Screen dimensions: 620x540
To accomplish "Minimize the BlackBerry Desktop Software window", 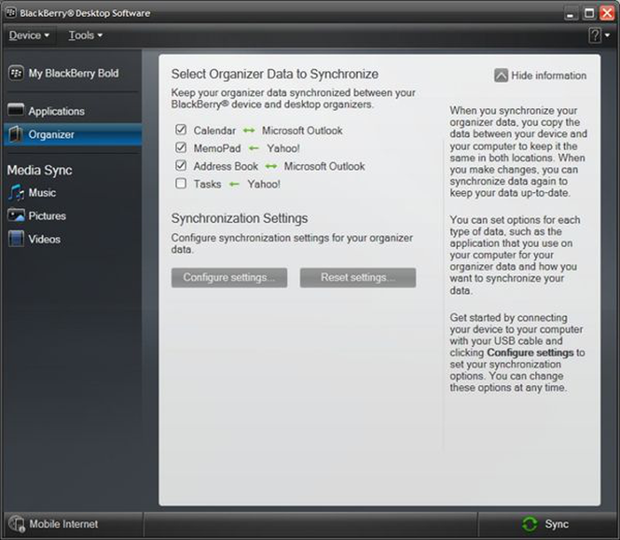I will pyautogui.click(x=570, y=13).
